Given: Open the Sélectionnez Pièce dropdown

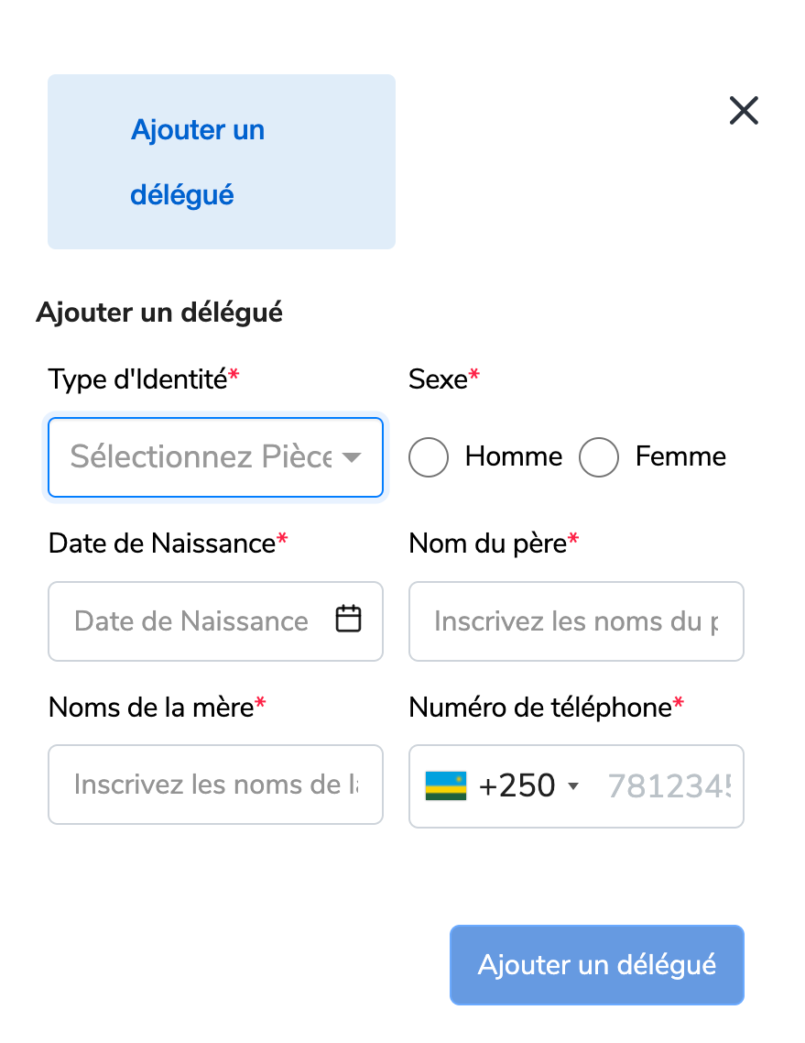Looking at the screenshot, I should (215, 457).
